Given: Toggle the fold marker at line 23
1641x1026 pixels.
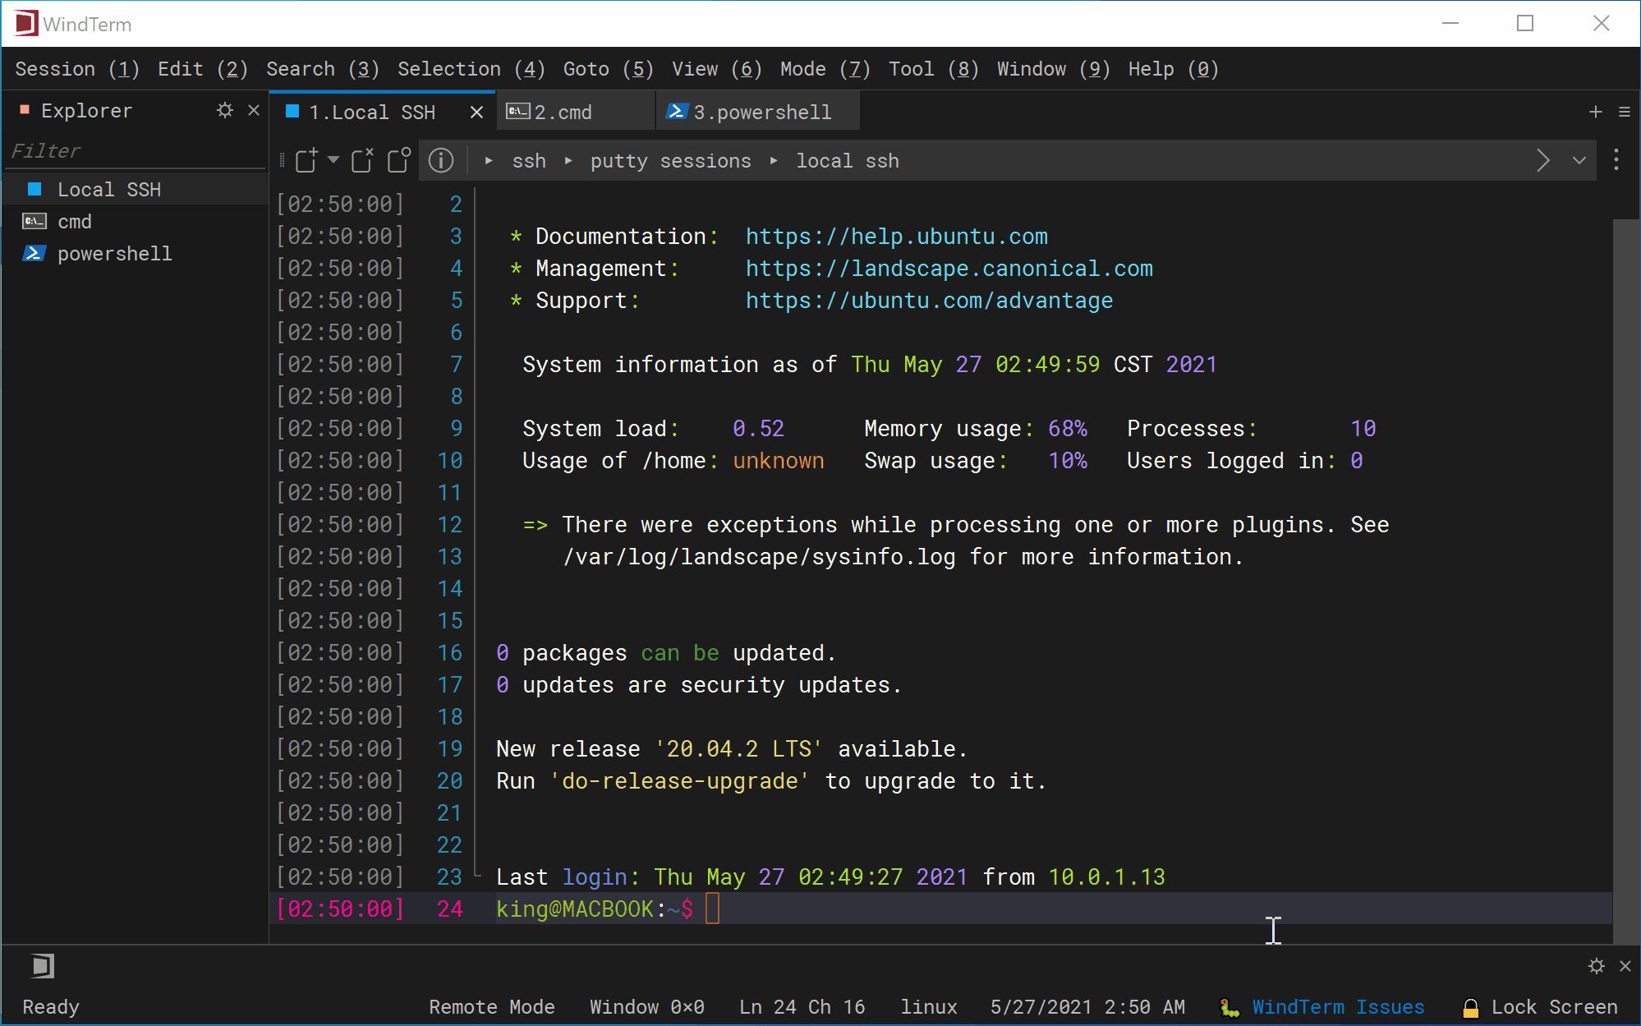Looking at the screenshot, I should click(477, 876).
